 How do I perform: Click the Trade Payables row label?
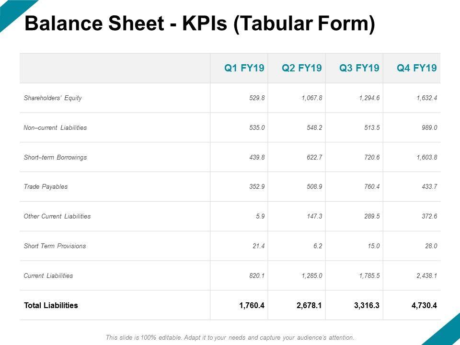[46, 187]
